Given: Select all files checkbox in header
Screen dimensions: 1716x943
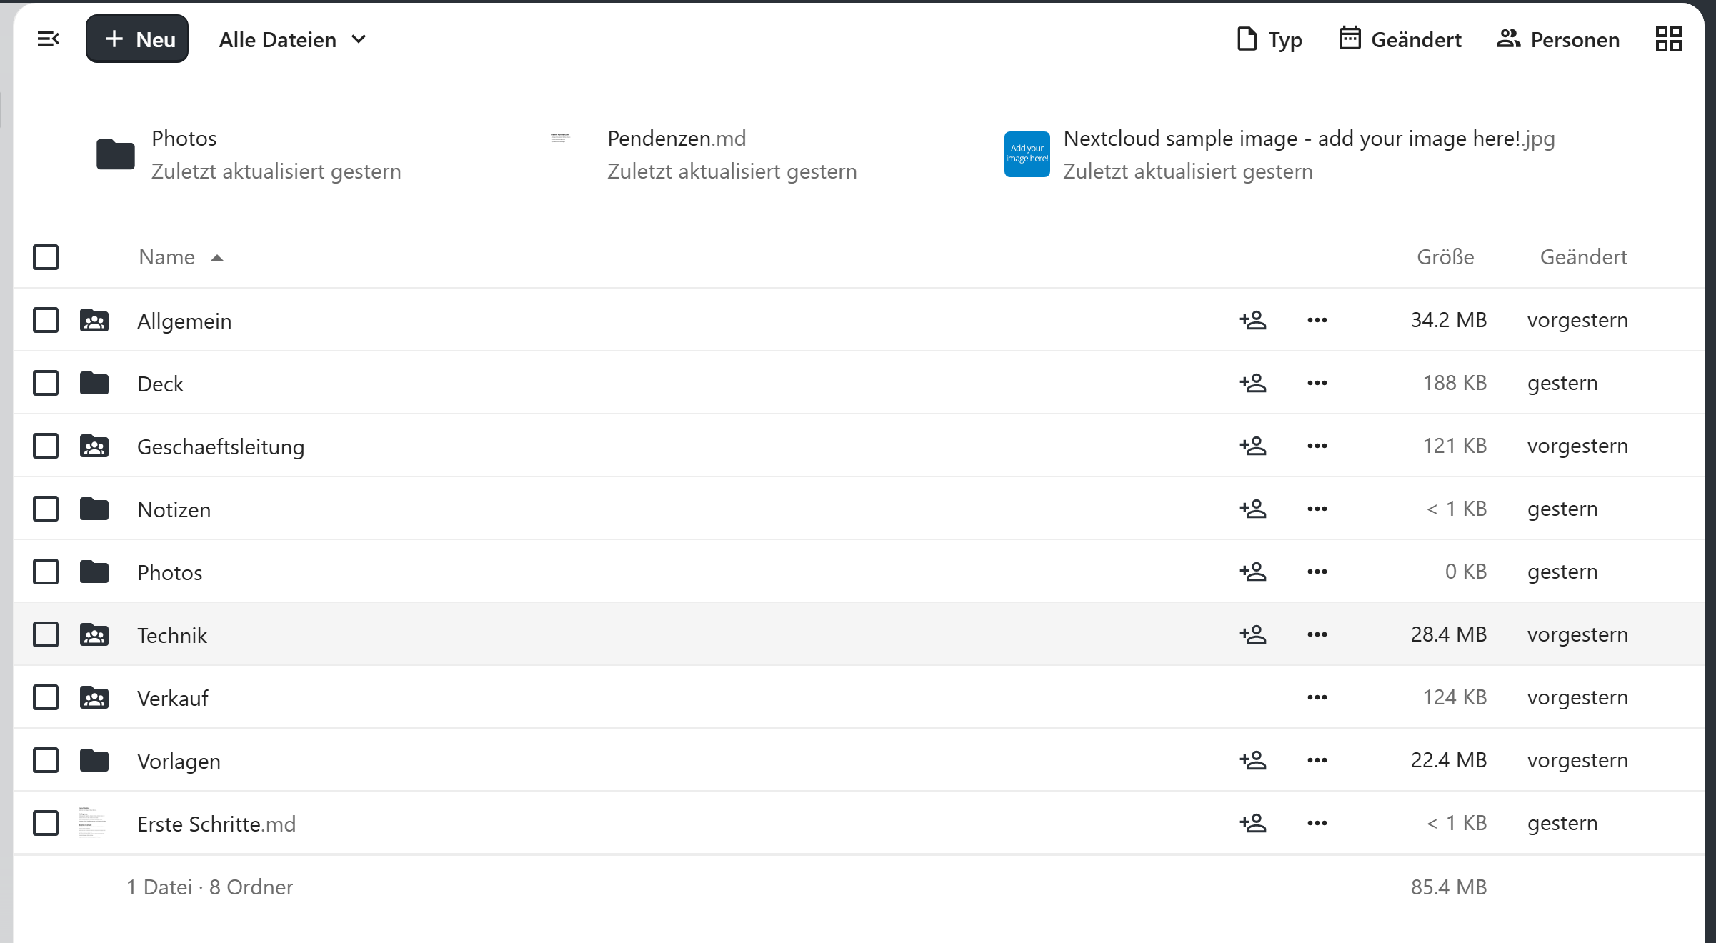Looking at the screenshot, I should pos(46,257).
